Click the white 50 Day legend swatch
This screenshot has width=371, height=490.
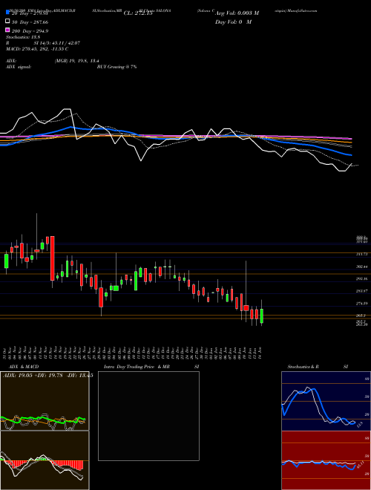tap(7, 22)
